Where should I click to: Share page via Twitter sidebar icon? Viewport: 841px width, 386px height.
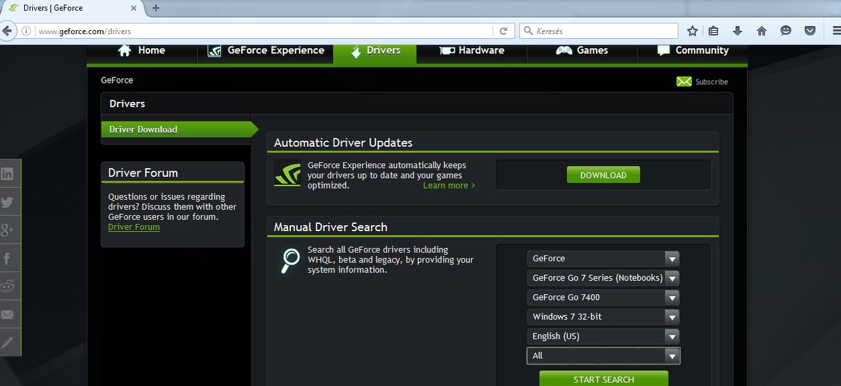click(x=8, y=202)
